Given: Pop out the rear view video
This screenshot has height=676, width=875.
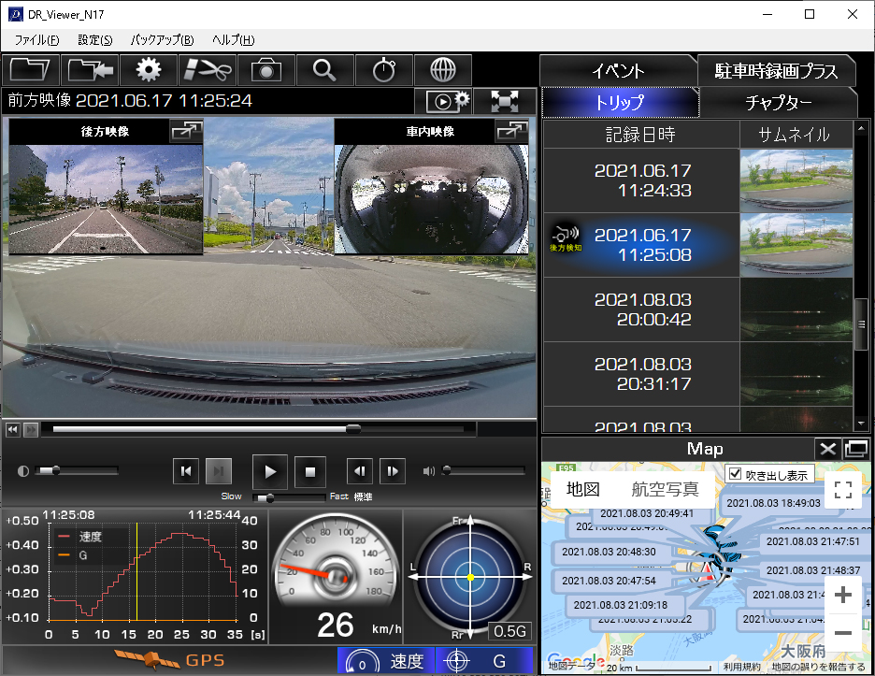Looking at the screenshot, I should click(x=186, y=132).
